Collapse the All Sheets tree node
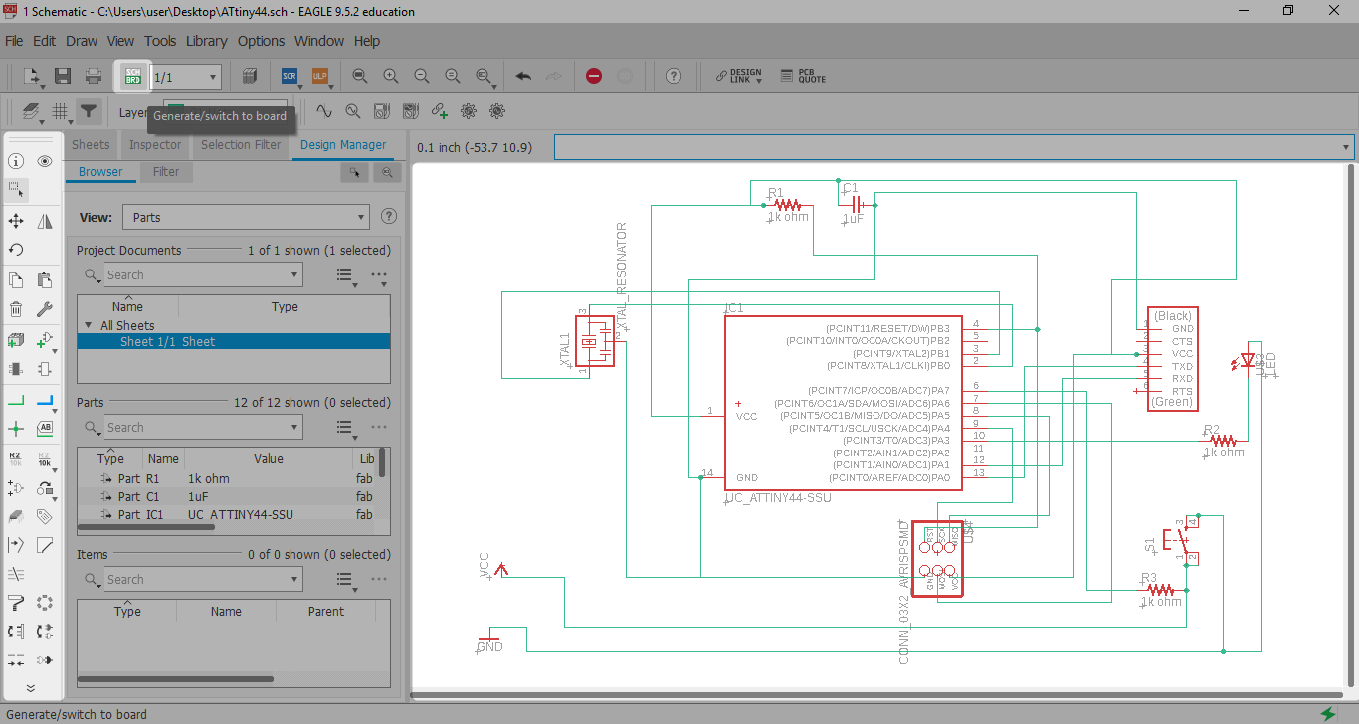1359x724 pixels. [88, 325]
